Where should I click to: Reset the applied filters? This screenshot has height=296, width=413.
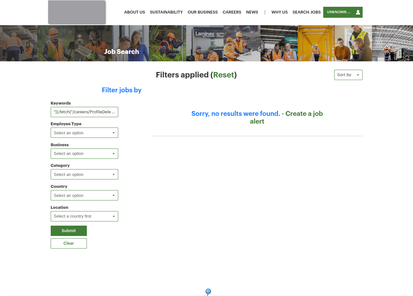coord(223,75)
